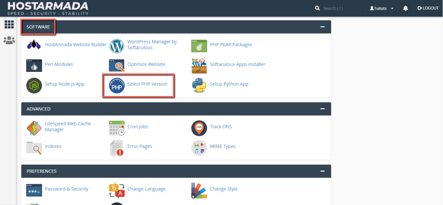Open Track DNS link
The image size is (443, 205).
click(221, 127)
